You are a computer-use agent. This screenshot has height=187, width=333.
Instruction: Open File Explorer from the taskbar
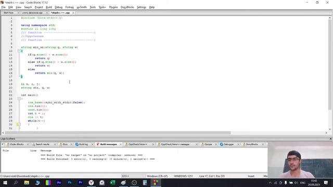tap(27, 182)
